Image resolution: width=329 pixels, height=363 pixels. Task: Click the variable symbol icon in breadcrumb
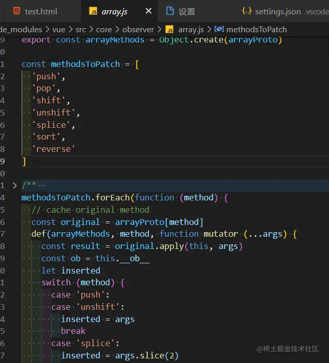219,30
